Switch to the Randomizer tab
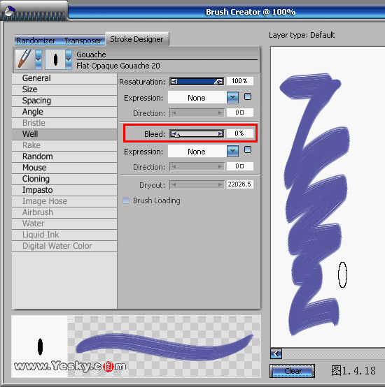Viewport: 385px width, 387px height. pos(36,41)
